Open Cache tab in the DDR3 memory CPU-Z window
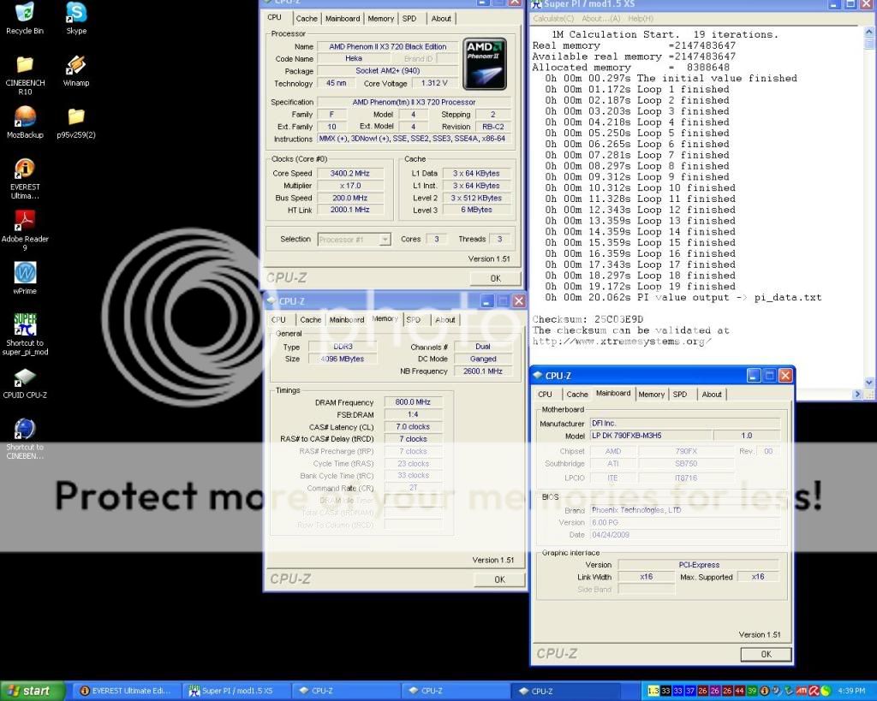This screenshot has width=877, height=701. point(310,320)
